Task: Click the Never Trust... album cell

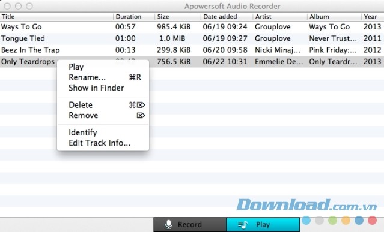Action: (333, 38)
